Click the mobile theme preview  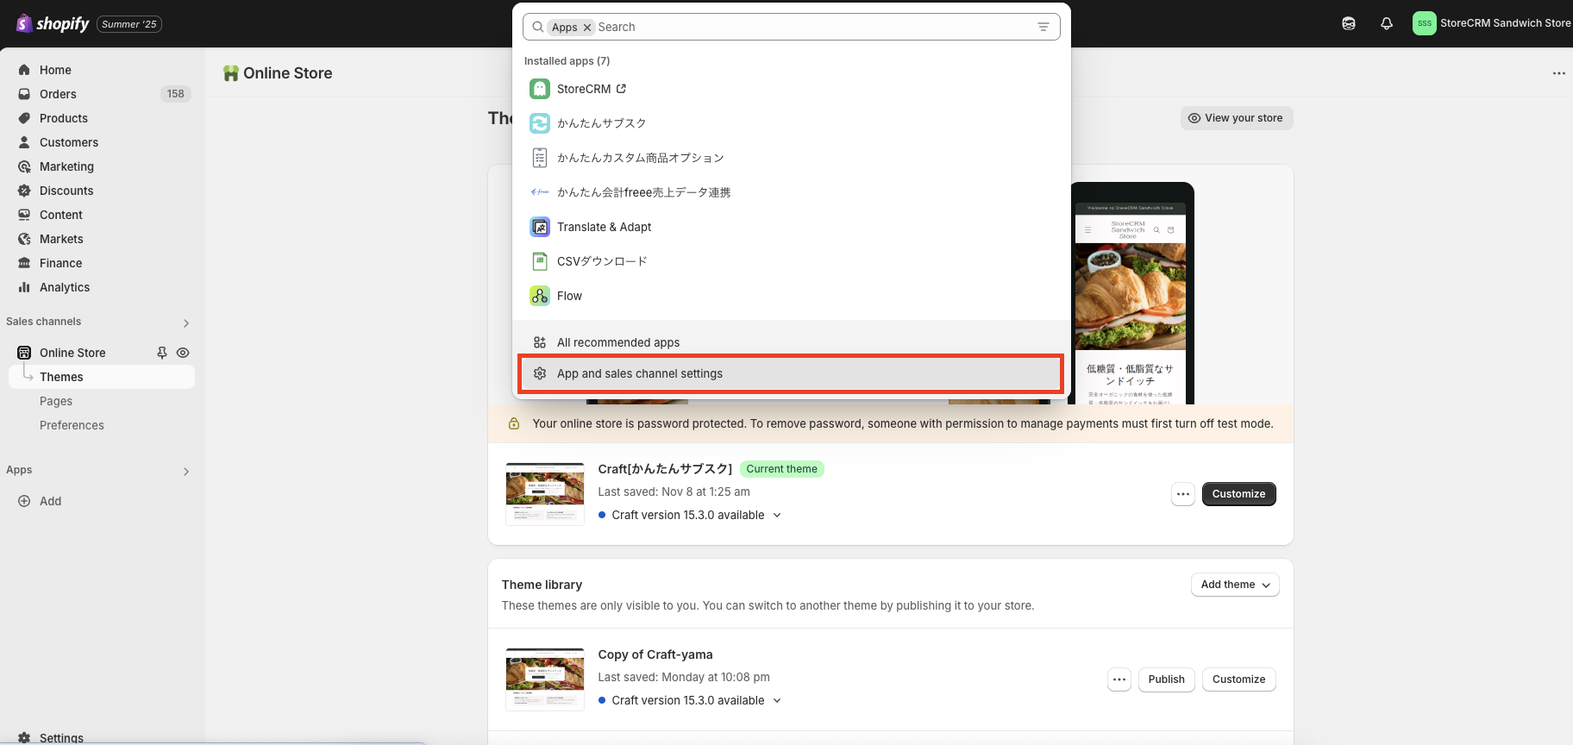1131,295
